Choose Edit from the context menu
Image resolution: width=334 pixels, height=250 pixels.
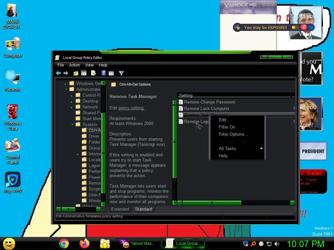point(237,120)
